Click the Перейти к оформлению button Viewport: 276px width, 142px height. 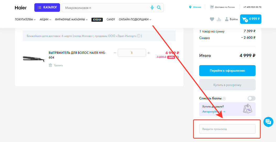pos(227,71)
